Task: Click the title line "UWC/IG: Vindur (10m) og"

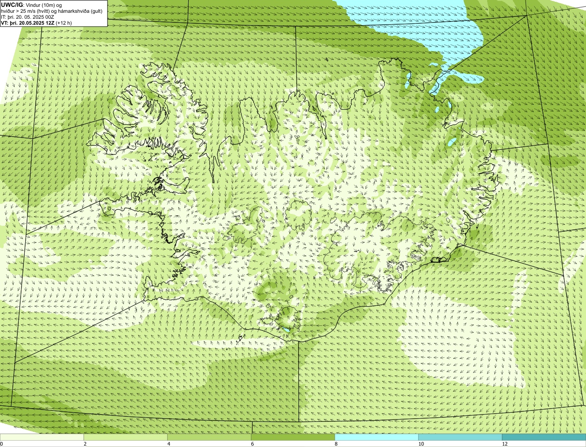Action: [x=32, y=5]
